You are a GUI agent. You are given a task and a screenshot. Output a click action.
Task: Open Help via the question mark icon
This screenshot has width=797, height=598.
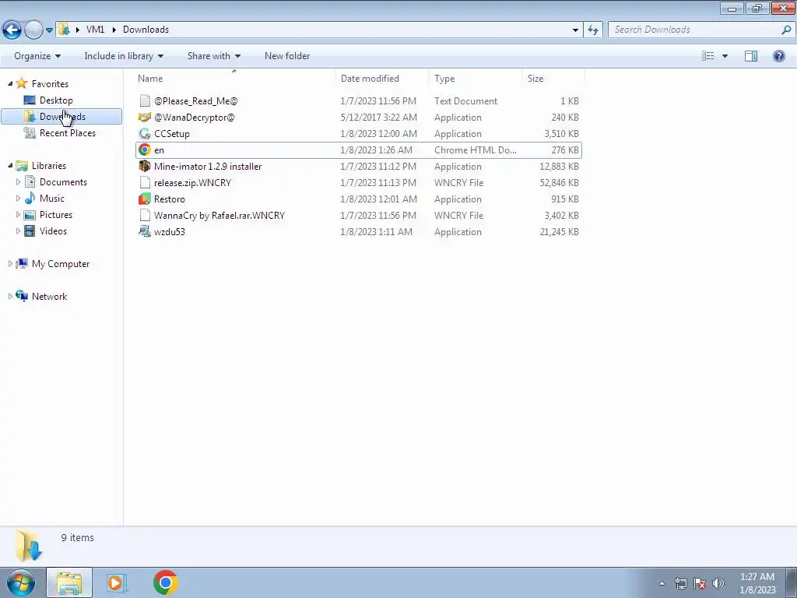pyautogui.click(x=778, y=56)
